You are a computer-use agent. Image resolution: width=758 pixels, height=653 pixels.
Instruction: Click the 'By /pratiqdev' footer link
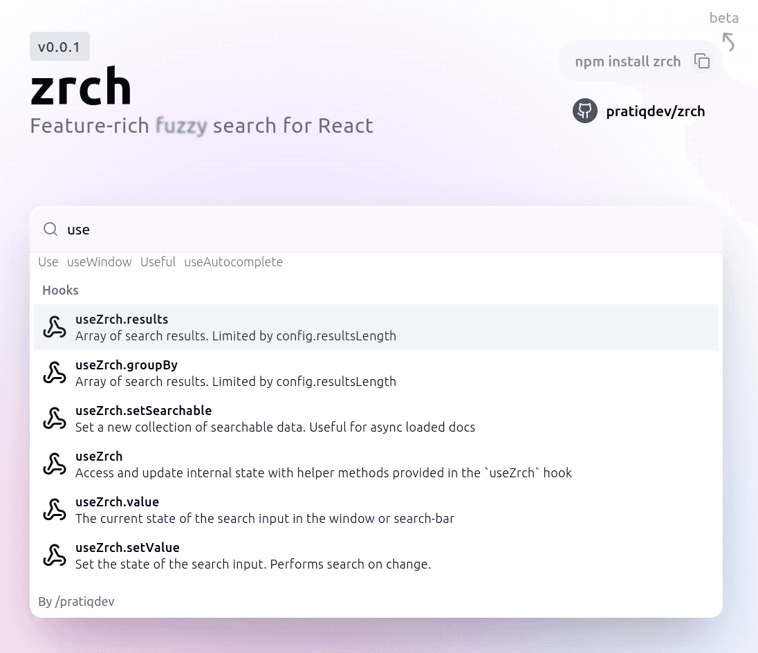[x=76, y=602]
